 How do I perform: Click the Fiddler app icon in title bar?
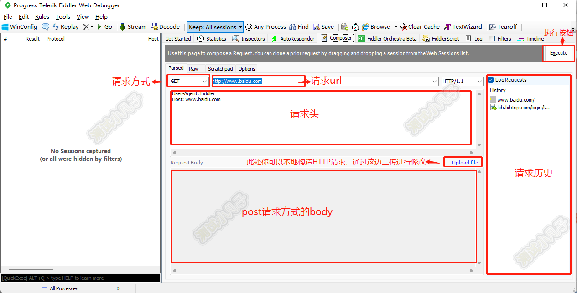7,5
